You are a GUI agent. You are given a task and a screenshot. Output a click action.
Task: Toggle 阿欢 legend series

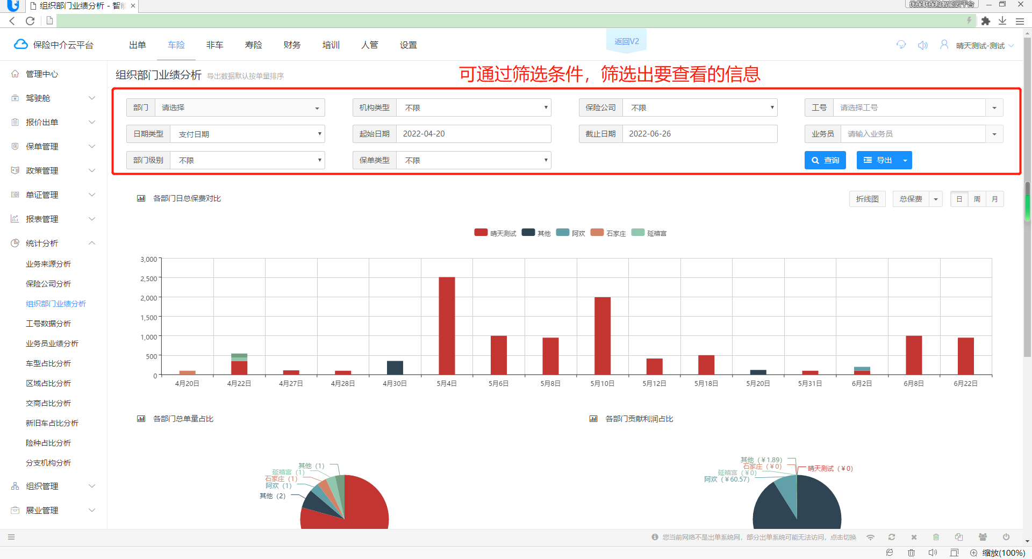point(571,233)
